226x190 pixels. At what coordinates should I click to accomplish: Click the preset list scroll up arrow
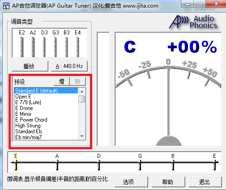pos(82,92)
